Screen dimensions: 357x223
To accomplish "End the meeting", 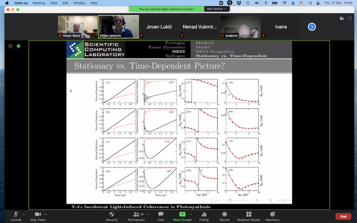I will click(343, 216).
